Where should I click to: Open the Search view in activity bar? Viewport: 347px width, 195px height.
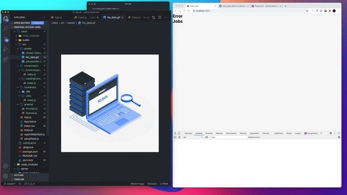(6, 29)
